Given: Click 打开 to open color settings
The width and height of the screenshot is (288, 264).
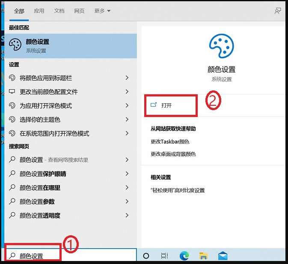Looking at the screenshot, I should click(x=166, y=105).
